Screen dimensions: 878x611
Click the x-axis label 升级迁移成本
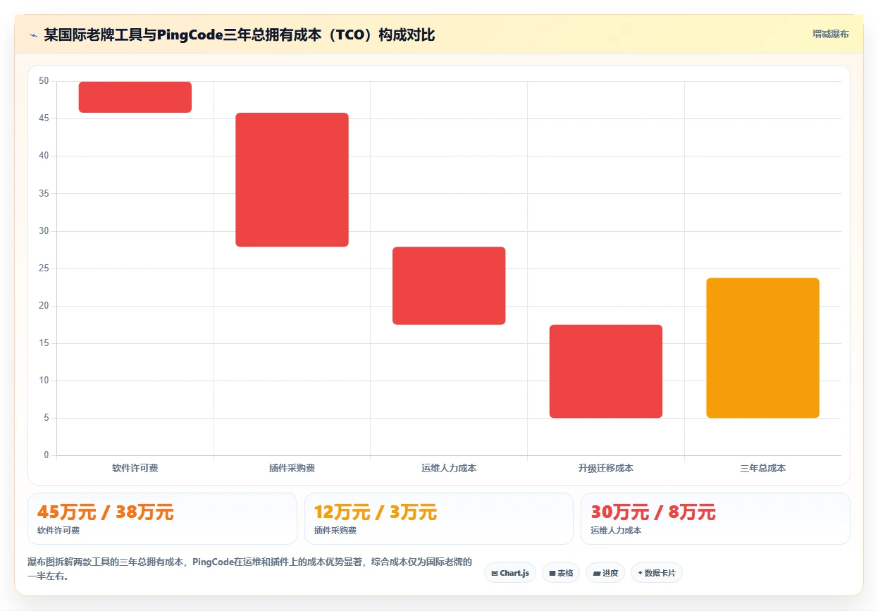pos(606,468)
